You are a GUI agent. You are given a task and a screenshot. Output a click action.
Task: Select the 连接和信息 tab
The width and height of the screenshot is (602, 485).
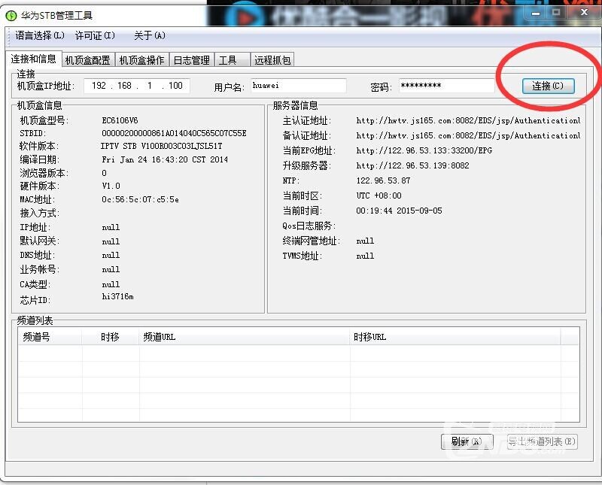[33, 59]
